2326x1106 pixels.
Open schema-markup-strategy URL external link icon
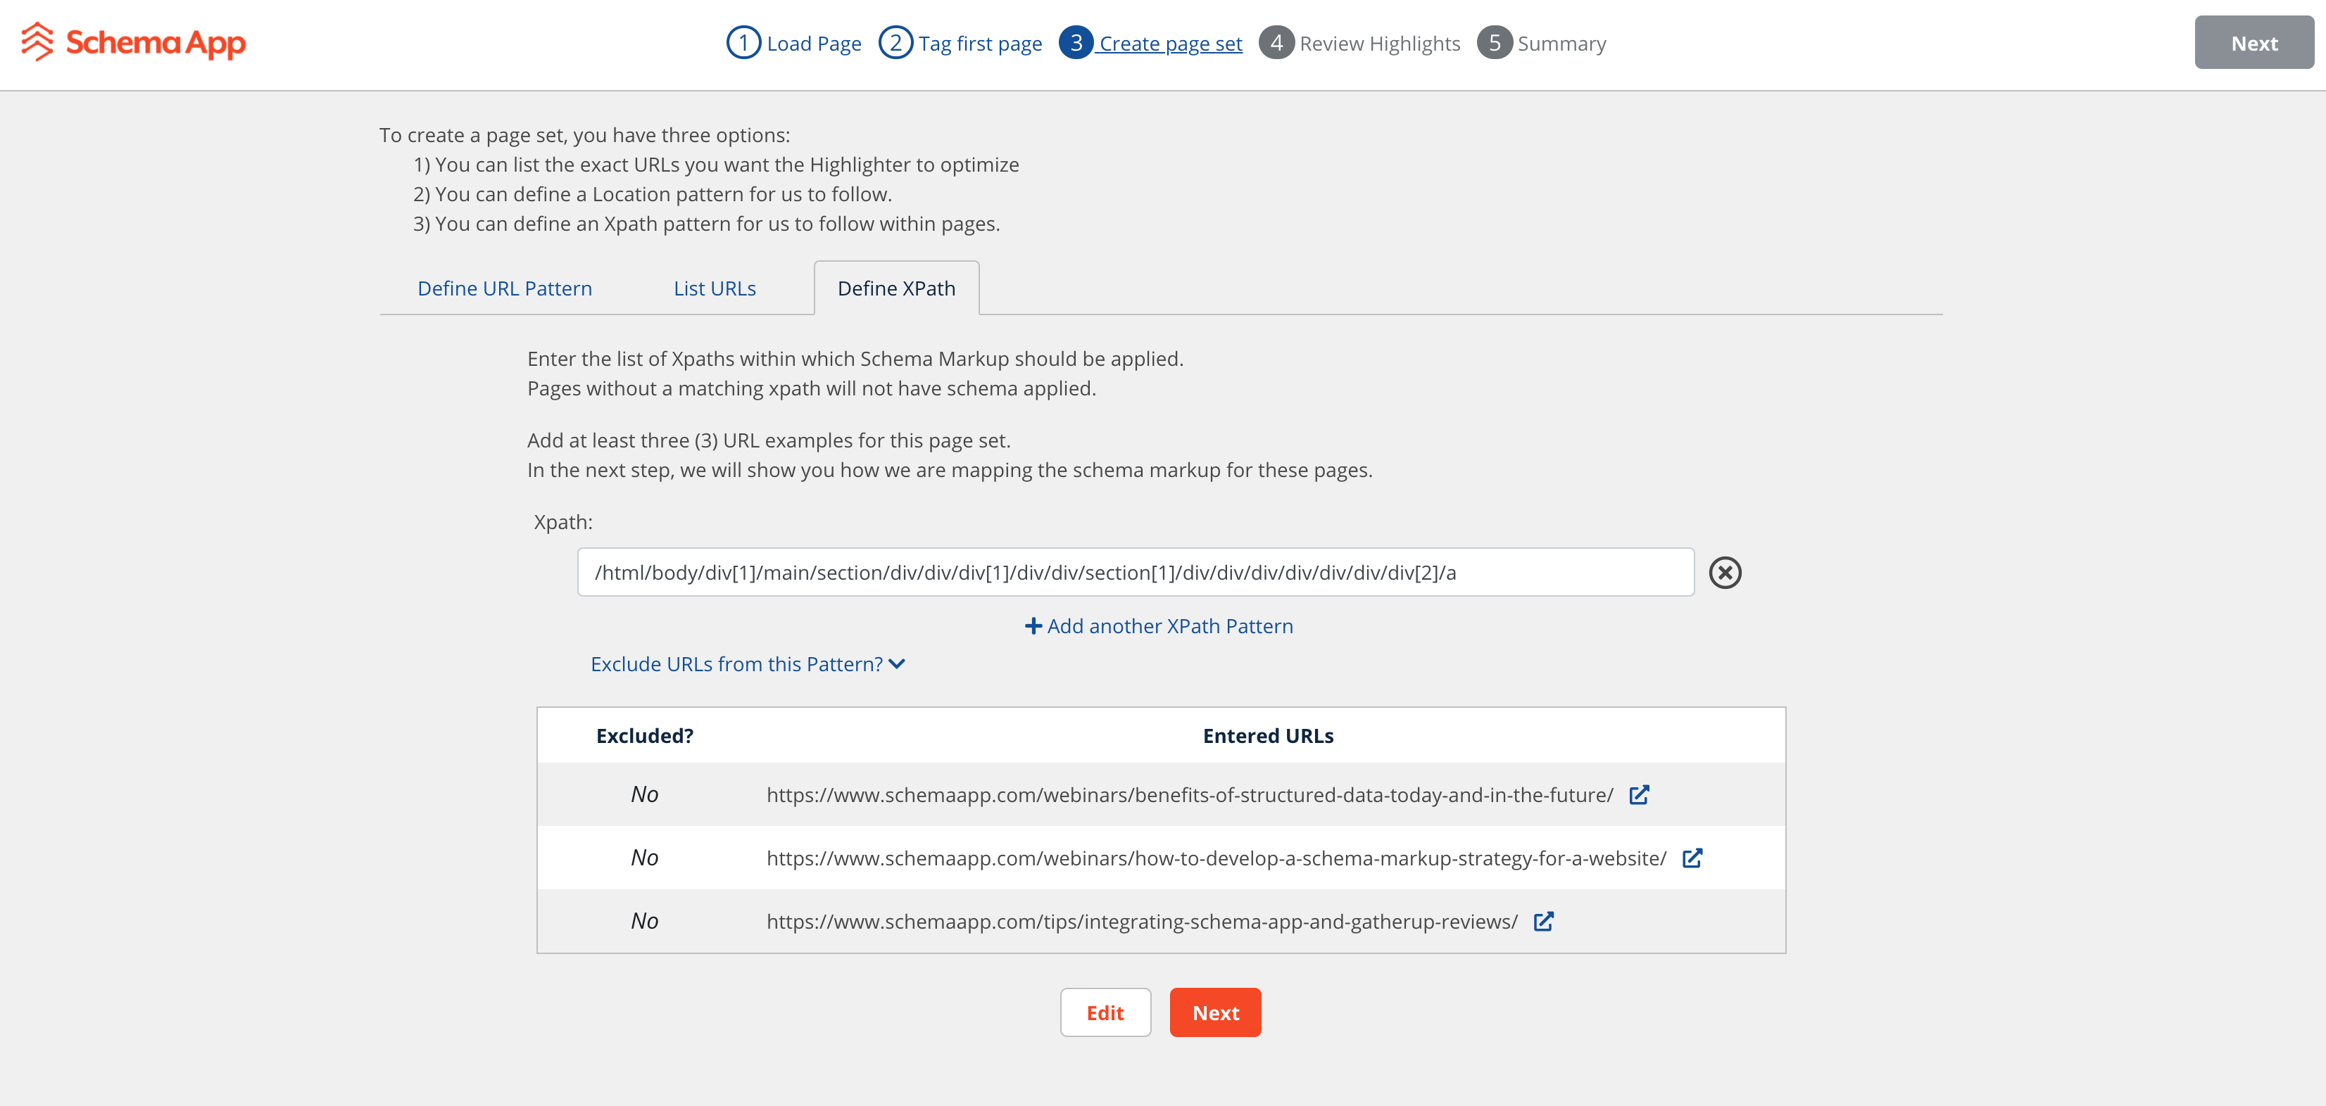1691,858
